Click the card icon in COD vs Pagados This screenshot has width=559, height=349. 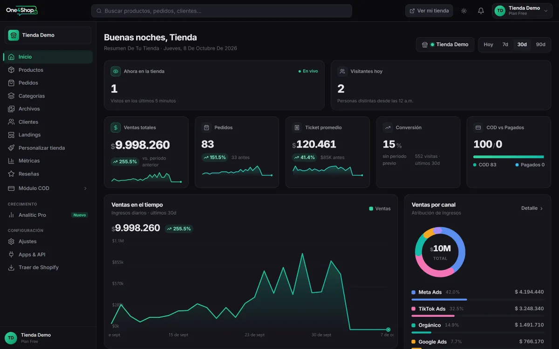478,128
